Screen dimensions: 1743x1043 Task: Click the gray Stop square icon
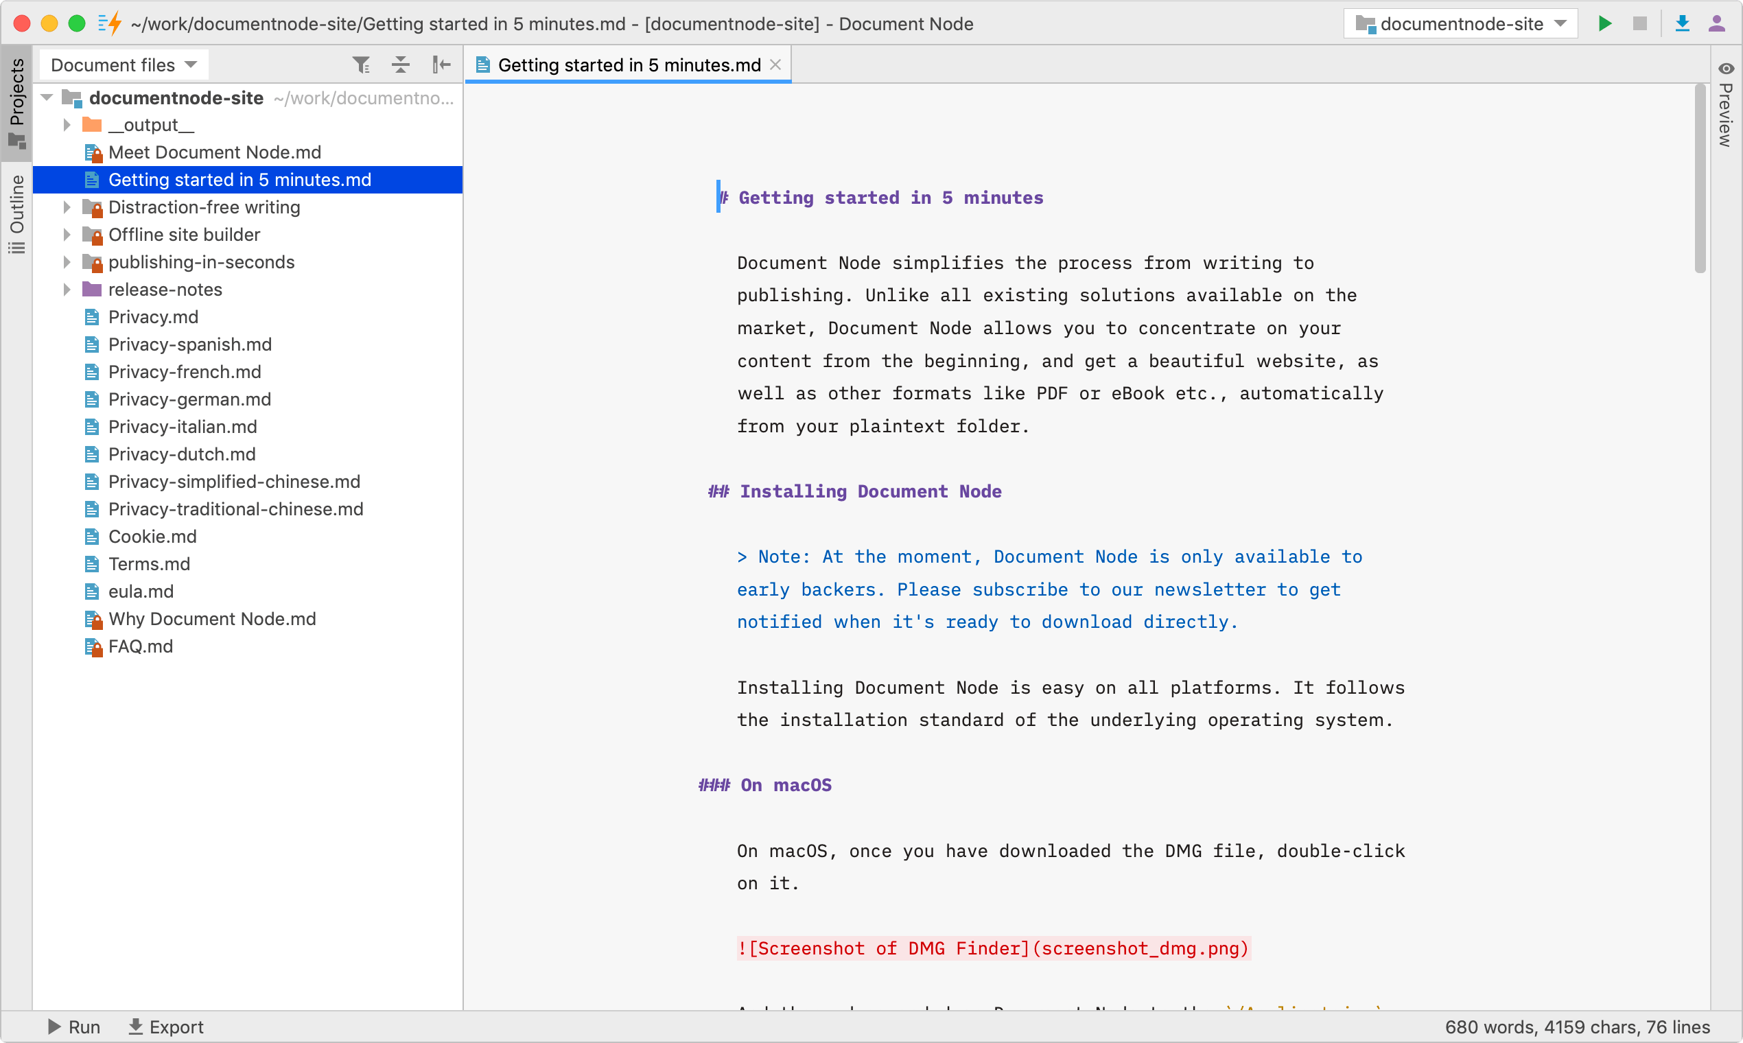1639,24
